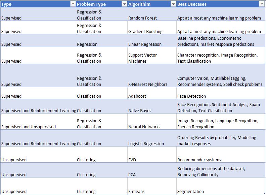This screenshot has width=266, height=195.
Task: Click the Logistic Regression cell
Action: click(146, 143)
